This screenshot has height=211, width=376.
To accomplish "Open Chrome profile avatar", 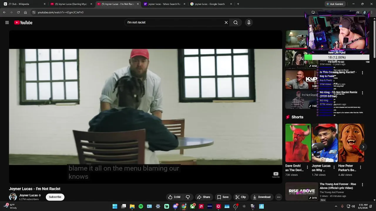I will coord(365,12).
